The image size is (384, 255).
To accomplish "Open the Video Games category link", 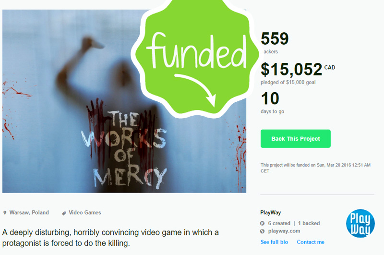I will (x=85, y=213).
